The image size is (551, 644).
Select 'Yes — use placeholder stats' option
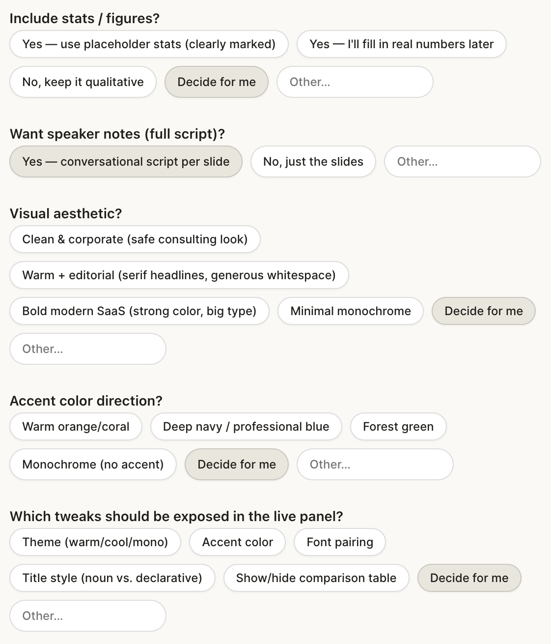(x=149, y=44)
